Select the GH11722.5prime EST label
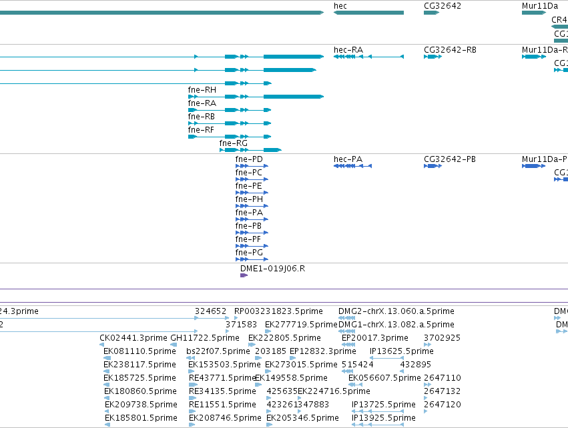Screen dimensions: 568x428 (205, 338)
